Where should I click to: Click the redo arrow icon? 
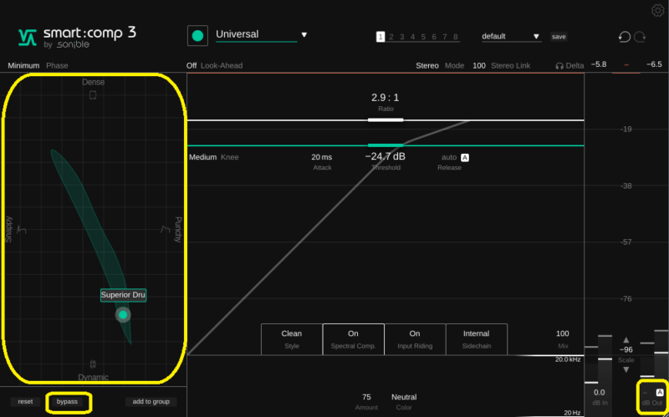[x=641, y=37]
